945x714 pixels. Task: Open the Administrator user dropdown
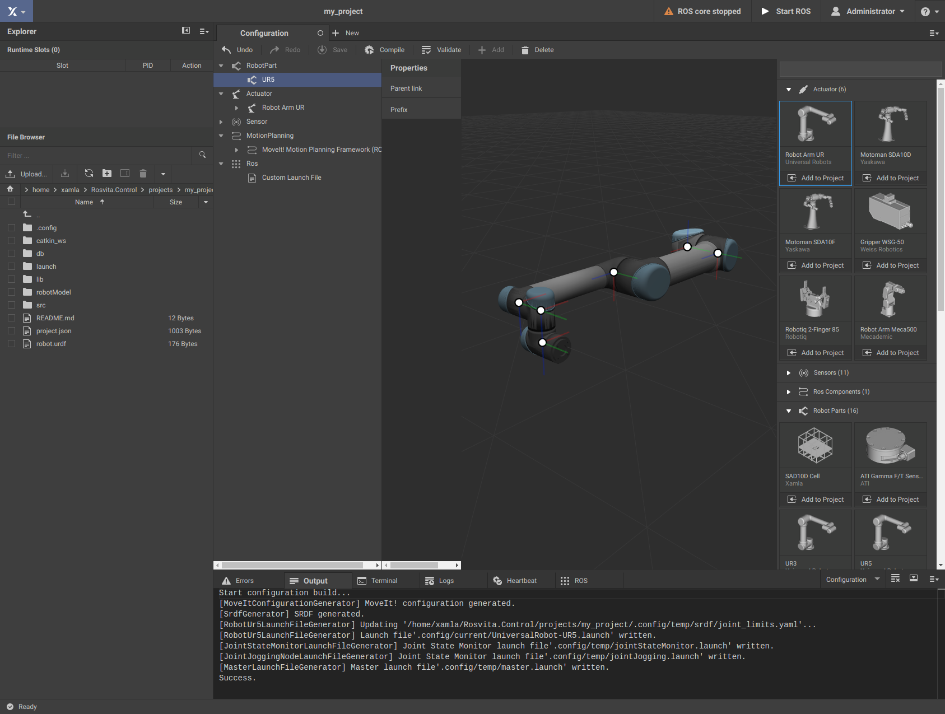tap(868, 11)
